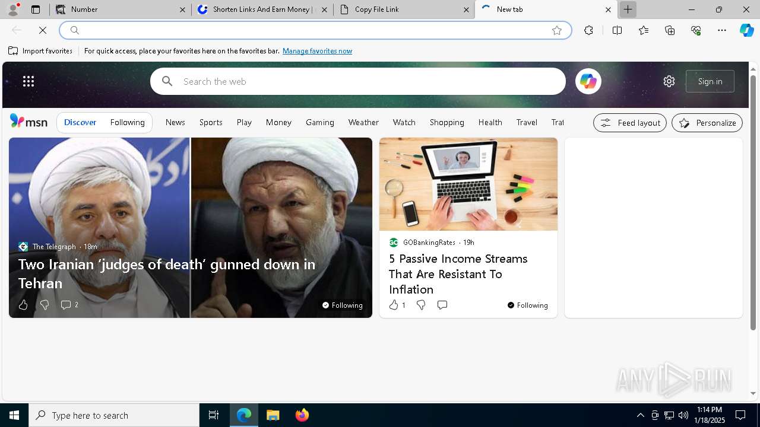The width and height of the screenshot is (760, 427).
Task: Click Import favorites
Action: pos(40,51)
